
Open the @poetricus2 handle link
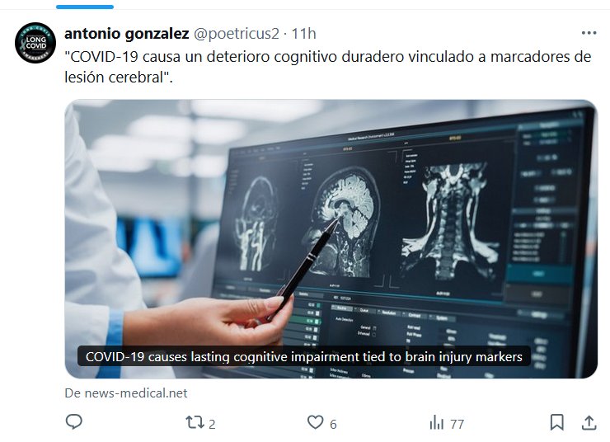click(237, 34)
